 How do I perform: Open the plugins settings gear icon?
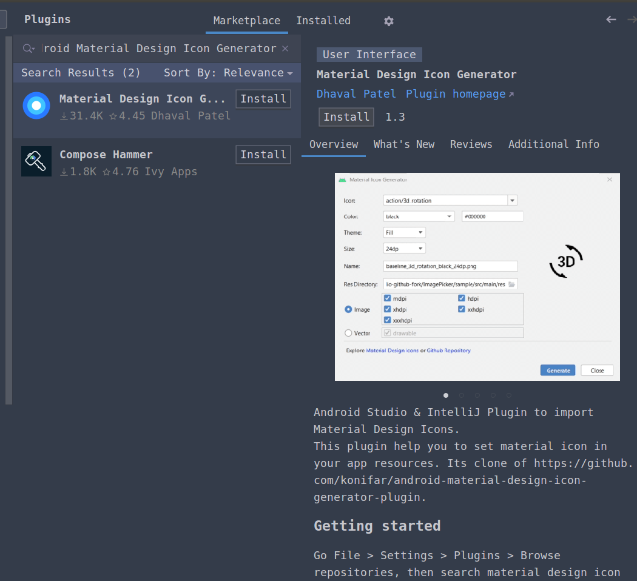389,21
